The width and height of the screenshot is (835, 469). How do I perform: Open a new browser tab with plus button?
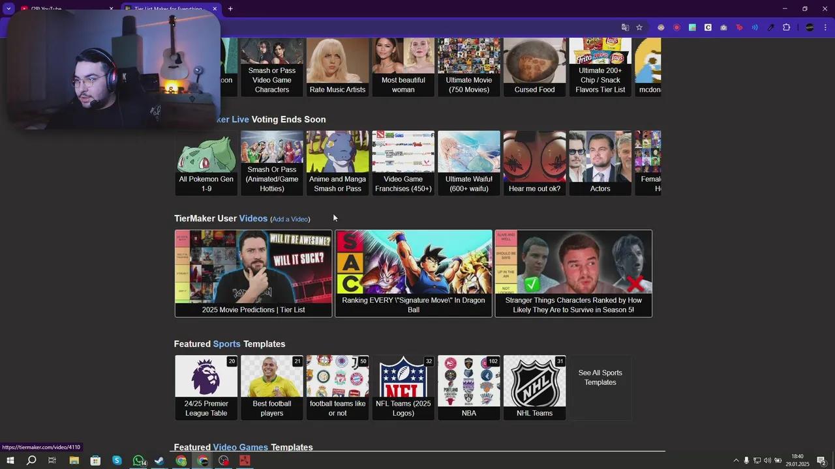[230, 8]
